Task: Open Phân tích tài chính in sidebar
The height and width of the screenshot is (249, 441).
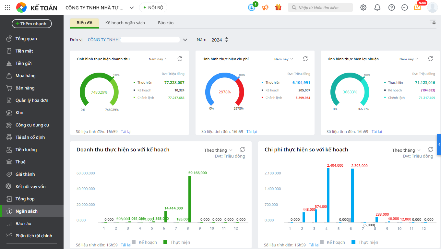Action: (x=32, y=236)
